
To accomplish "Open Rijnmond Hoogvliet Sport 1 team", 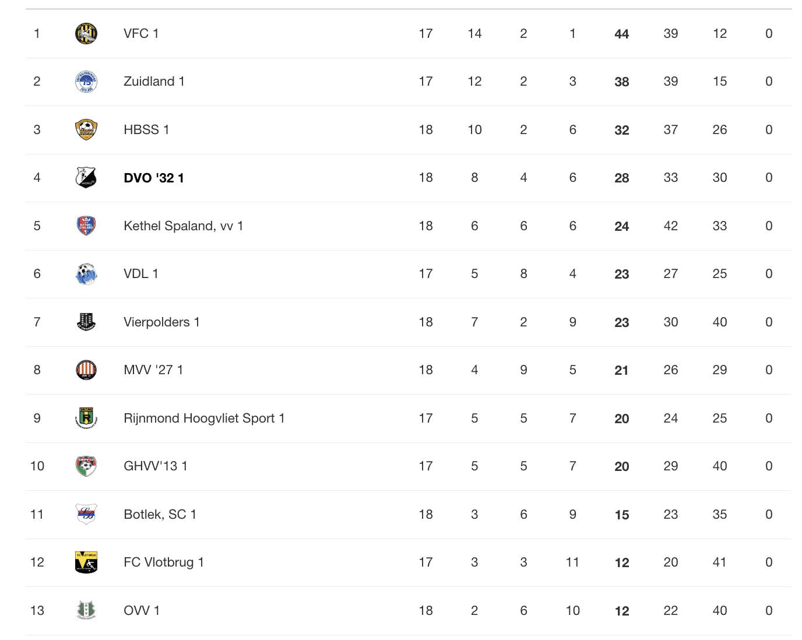I will click(x=204, y=419).
